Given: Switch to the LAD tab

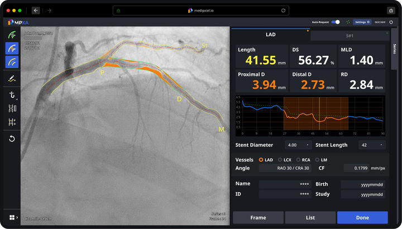Looking at the screenshot, I should (270, 35).
